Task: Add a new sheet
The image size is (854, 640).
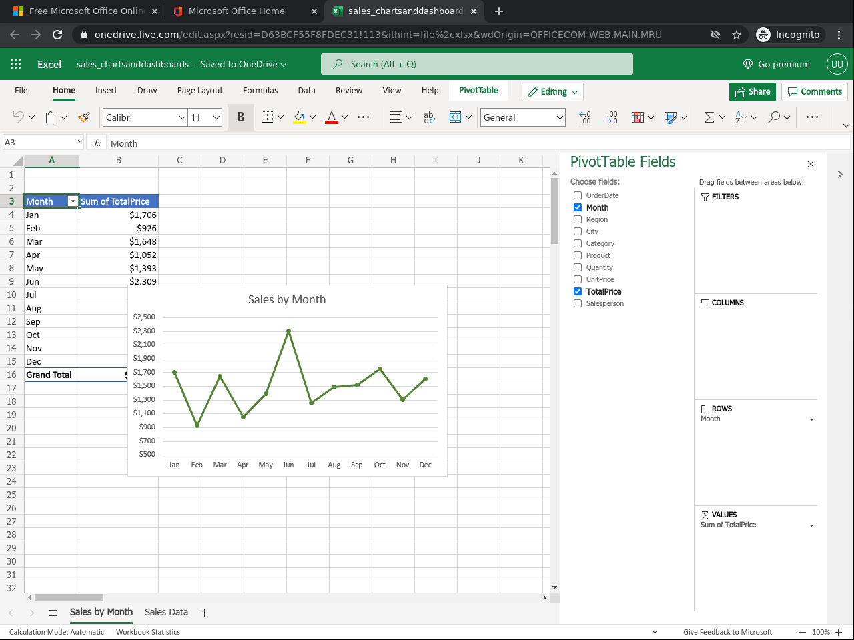Action: tap(205, 613)
